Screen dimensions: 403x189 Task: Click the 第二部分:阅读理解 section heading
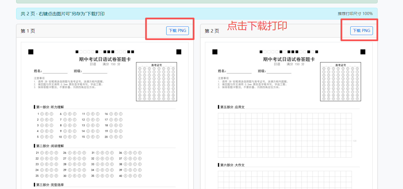pos(50,146)
